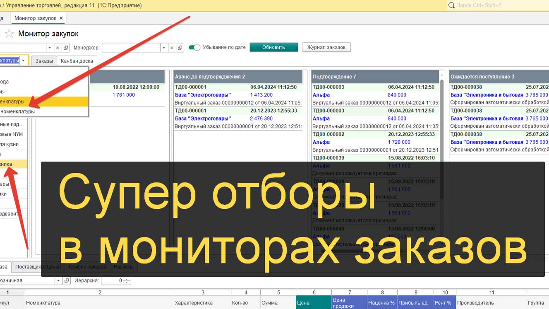The image size is (549, 309).
Task: Decrease the Иерархия value
Action: [127, 282]
